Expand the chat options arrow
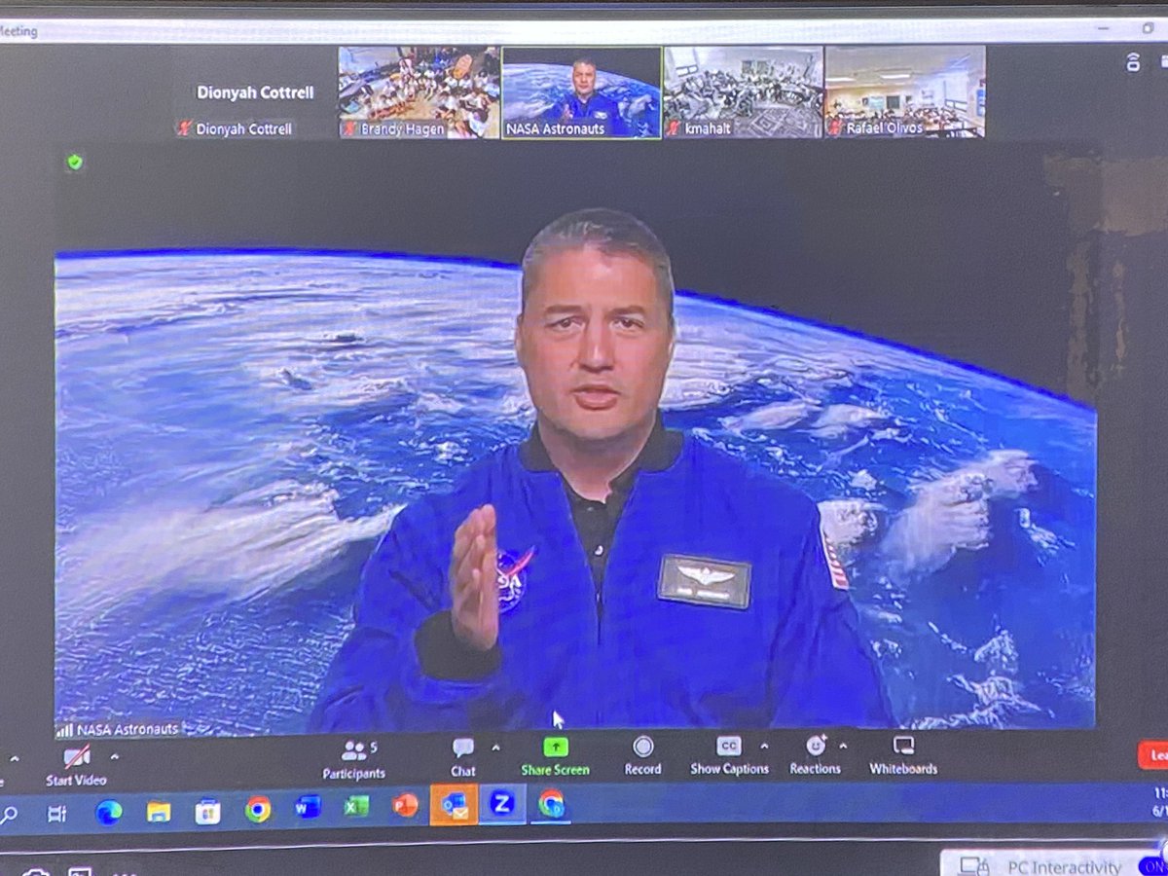Image resolution: width=1168 pixels, height=876 pixels. [495, 748]
